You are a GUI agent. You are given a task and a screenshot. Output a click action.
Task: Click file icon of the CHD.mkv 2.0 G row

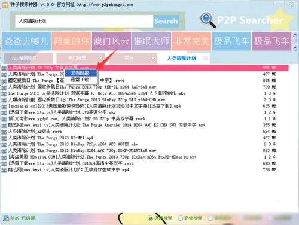4,100
